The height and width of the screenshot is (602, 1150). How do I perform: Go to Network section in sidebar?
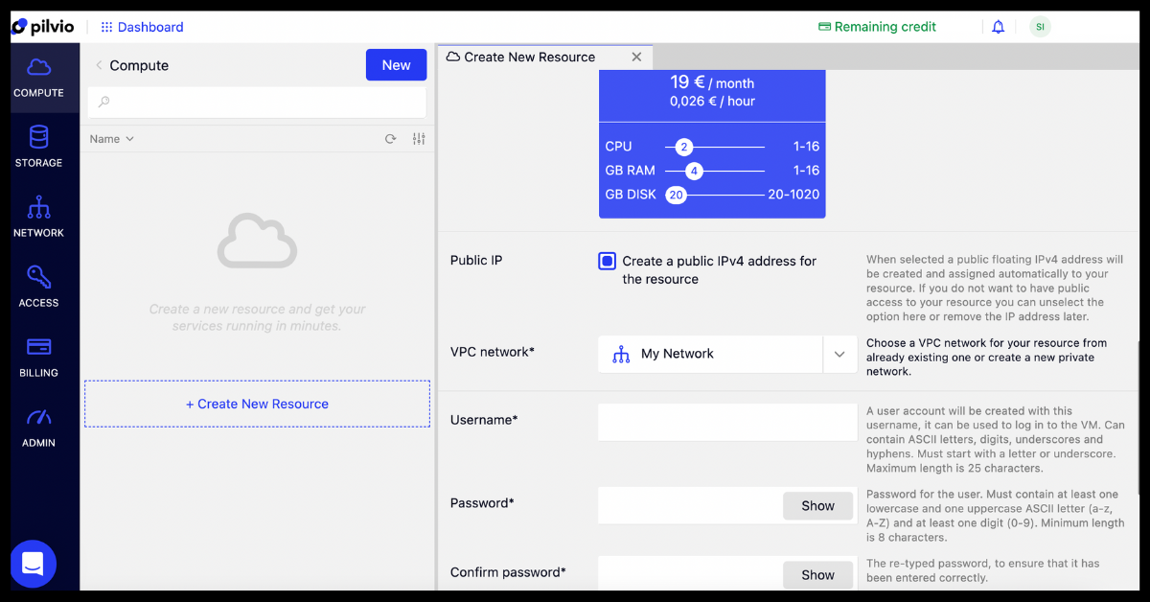[38, 208]
